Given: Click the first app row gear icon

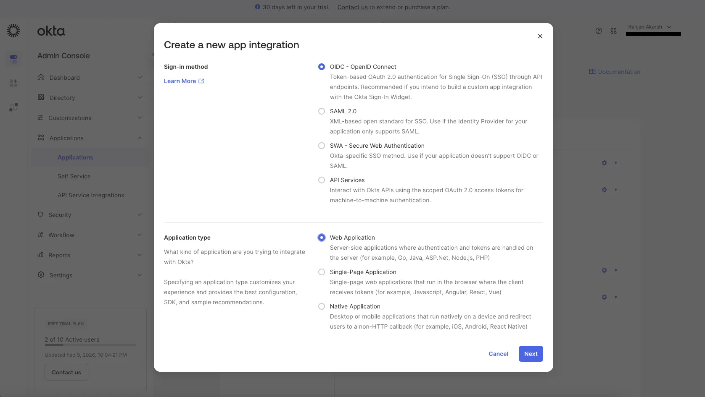Looking at the screenshot, I should 605,163.
